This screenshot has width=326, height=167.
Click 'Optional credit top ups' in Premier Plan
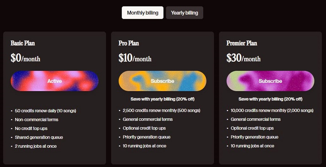[x=252, y=128]
